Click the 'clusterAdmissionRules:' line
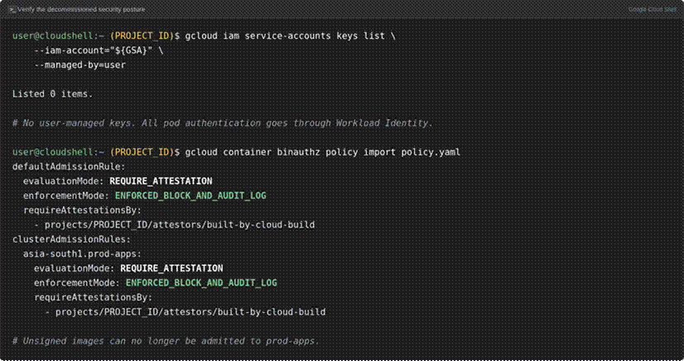The image size is (684, 361). click(x=71, y=239)
